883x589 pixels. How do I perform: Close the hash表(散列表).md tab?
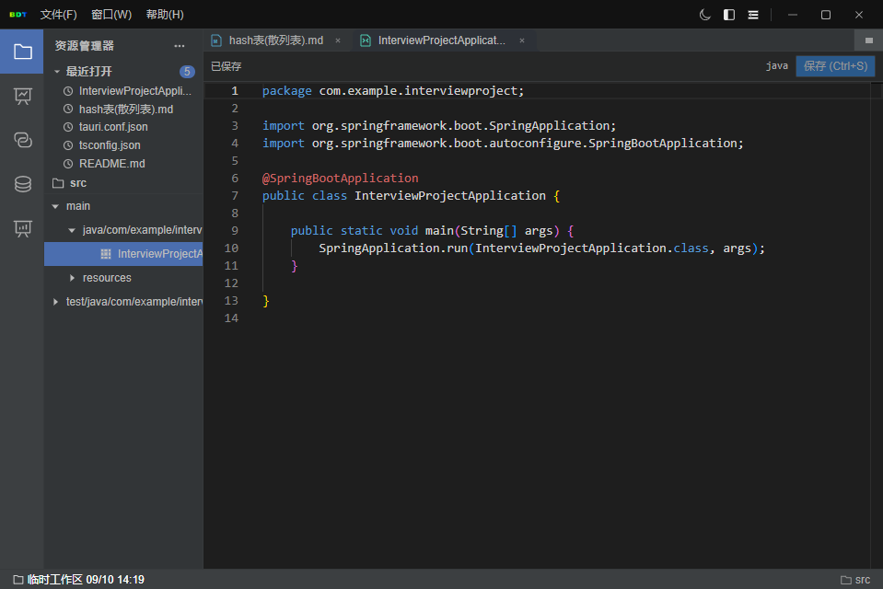[x=338, y=40]
